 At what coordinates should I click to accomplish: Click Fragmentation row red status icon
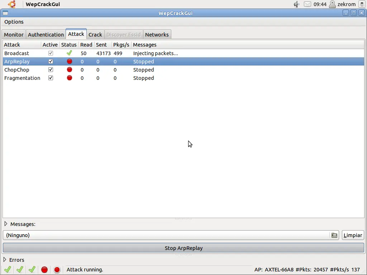coord(69,78)
